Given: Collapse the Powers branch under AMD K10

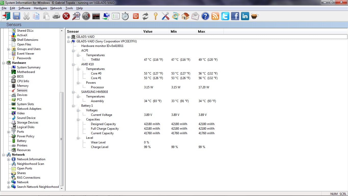Looking at the screenshot, I should [x=78, y=83].
